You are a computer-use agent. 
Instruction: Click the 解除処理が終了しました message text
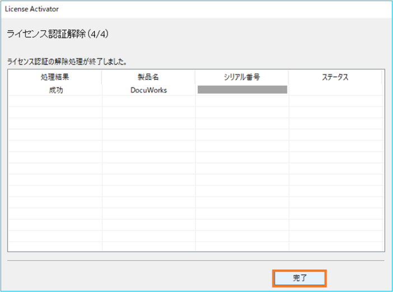click(73, 60)
